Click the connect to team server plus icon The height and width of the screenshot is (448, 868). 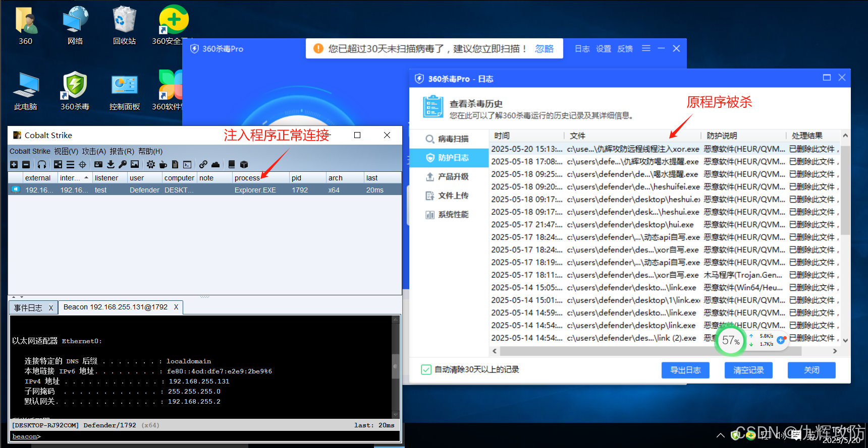[x=14, y=164]
